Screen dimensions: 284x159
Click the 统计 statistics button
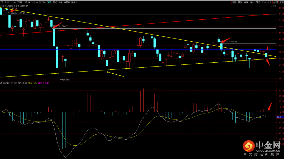[252, 2]
